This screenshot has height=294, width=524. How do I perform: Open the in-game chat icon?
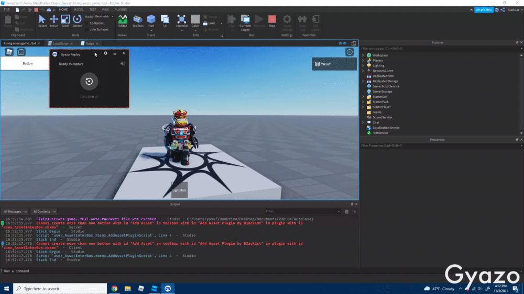[x=21, y=52]
